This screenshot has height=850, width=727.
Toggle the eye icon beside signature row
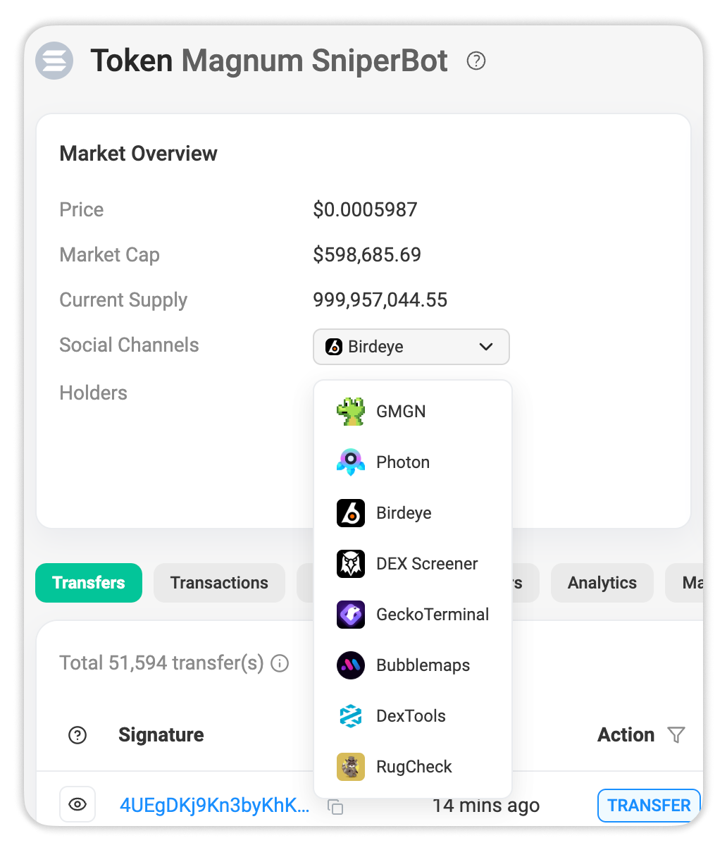pos(77,805)
